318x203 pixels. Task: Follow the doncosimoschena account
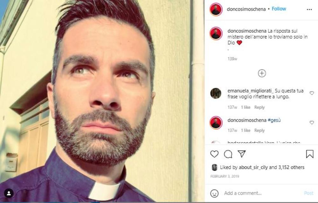click(x=279, y=9)
